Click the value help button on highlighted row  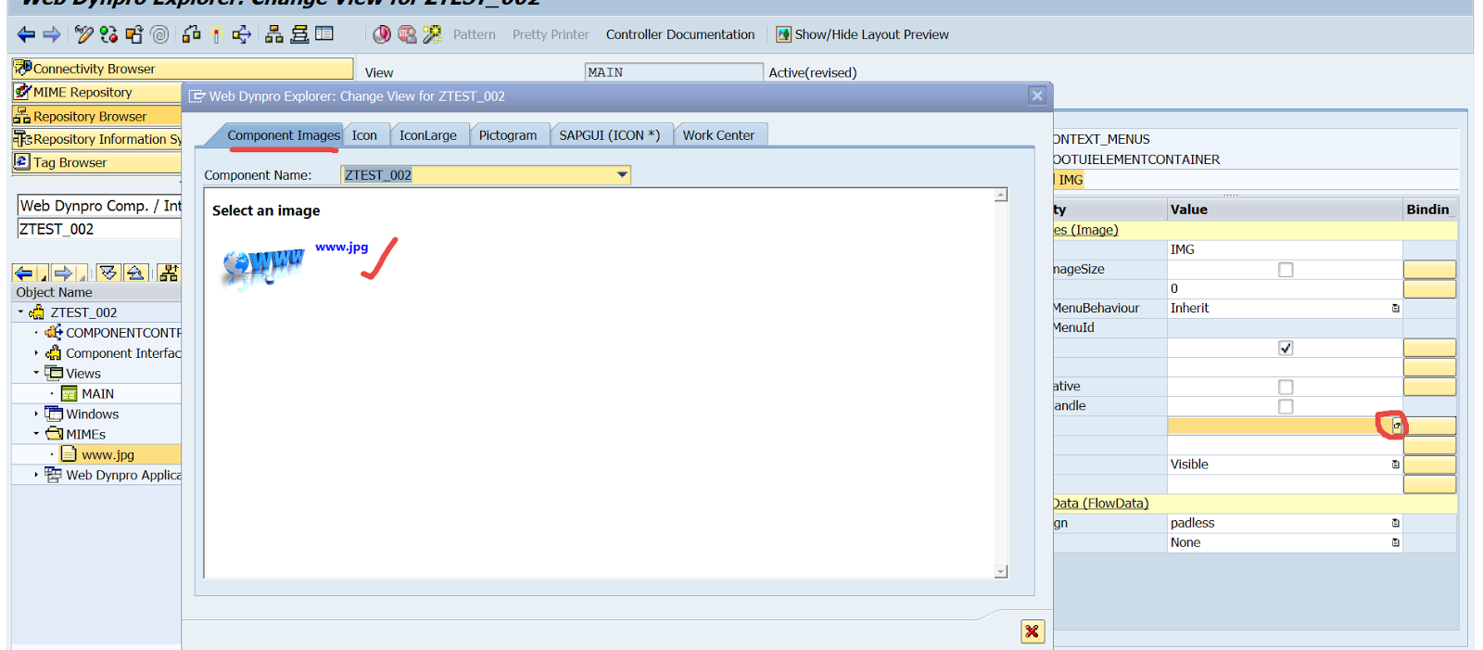click(1396, 426)
